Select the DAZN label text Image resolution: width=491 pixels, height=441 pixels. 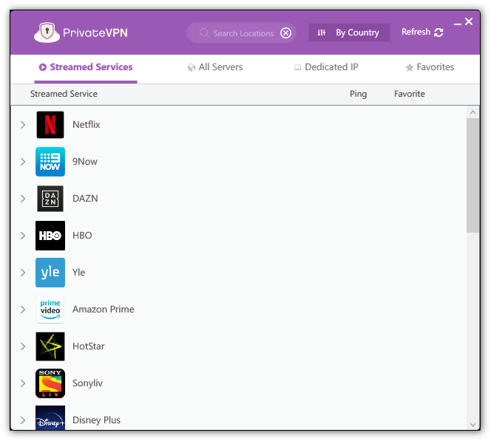(85, 198)
